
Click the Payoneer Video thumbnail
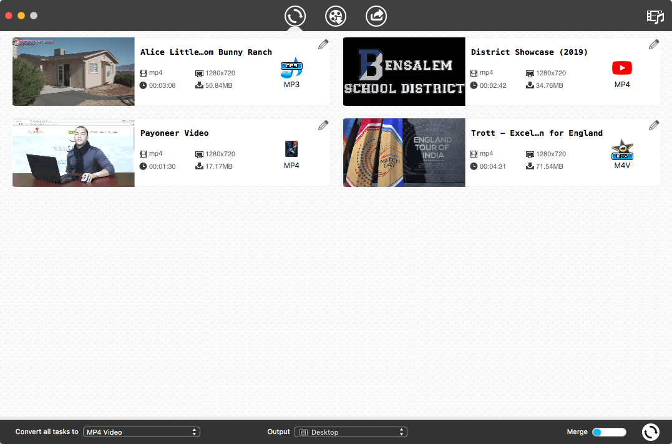(74, 153)
